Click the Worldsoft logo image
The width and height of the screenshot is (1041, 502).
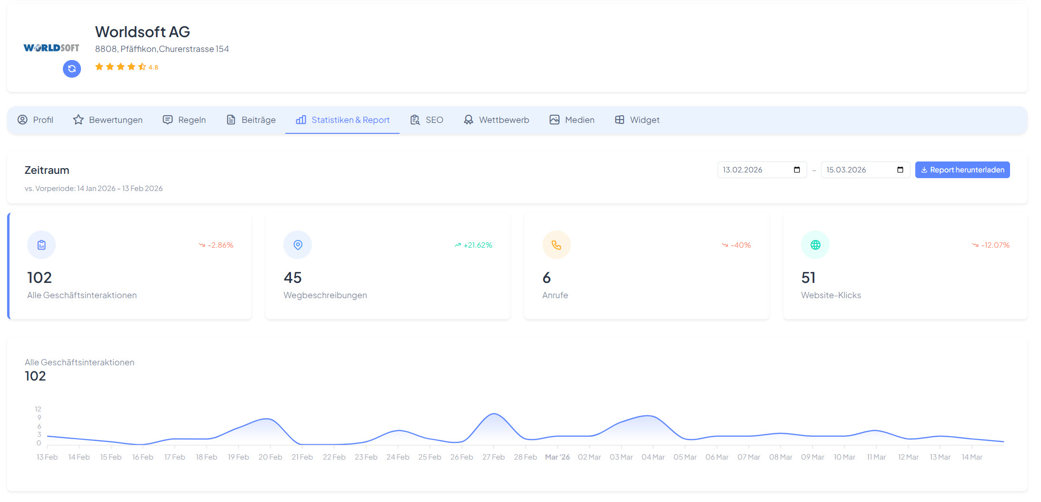51,48
